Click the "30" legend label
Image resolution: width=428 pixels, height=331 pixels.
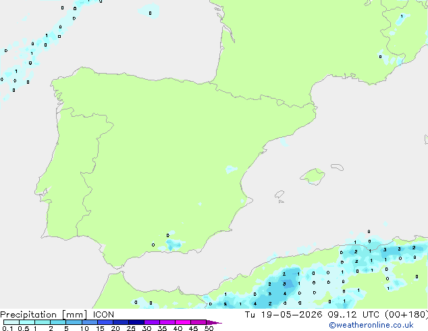tap(146, 328)
